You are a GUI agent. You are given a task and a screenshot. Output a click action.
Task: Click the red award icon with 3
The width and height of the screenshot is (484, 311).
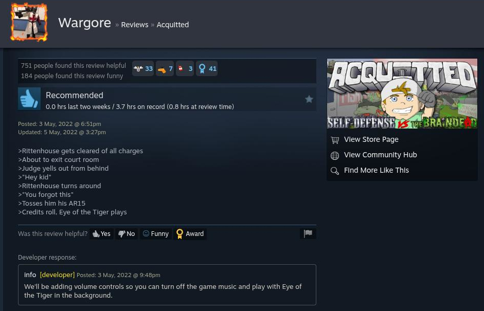pyautogui.click(x=185, y=68)
